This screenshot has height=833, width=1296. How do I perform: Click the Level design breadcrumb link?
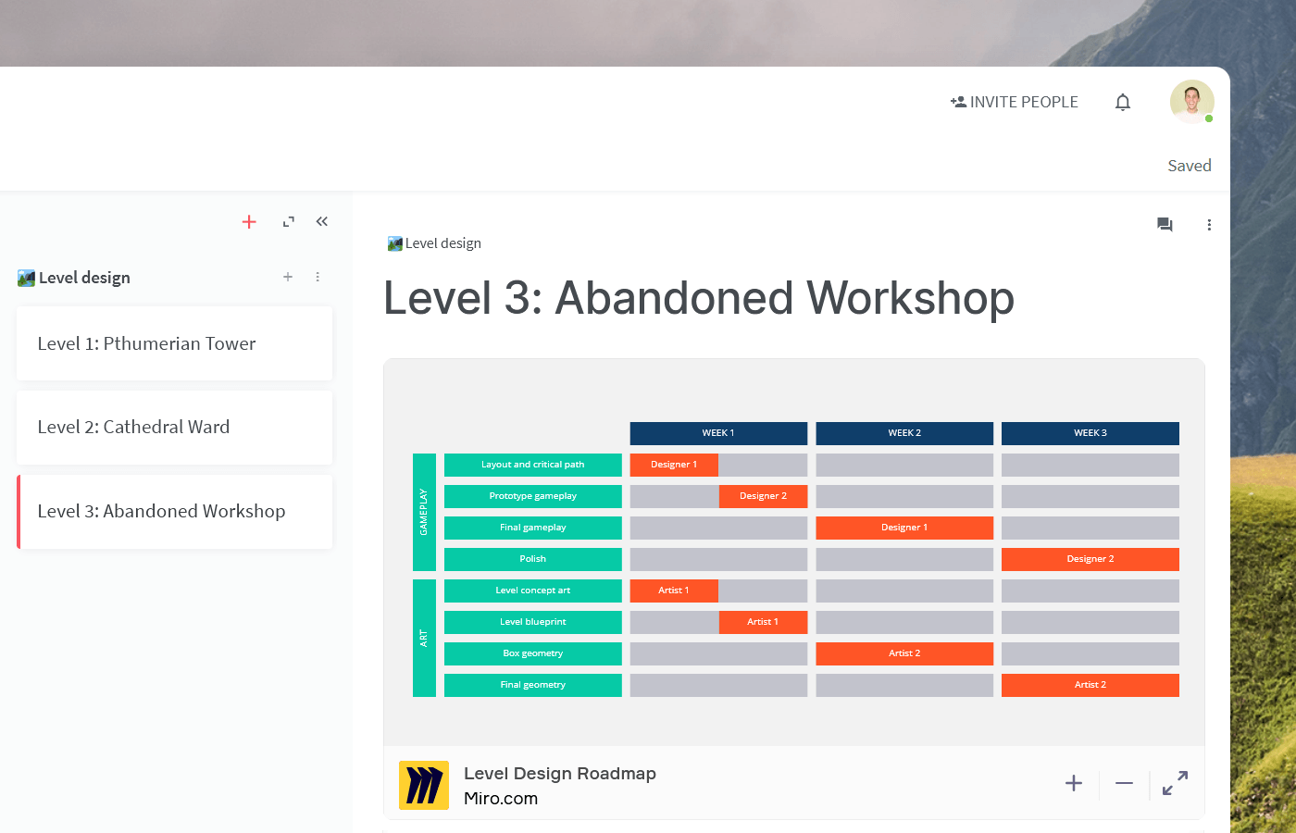442,243
